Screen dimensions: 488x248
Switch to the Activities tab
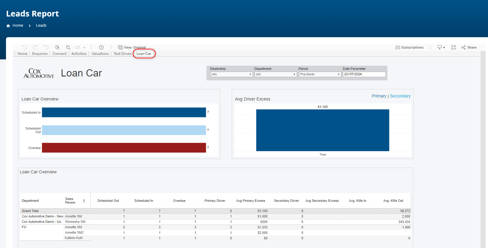[x=79, y=54]
